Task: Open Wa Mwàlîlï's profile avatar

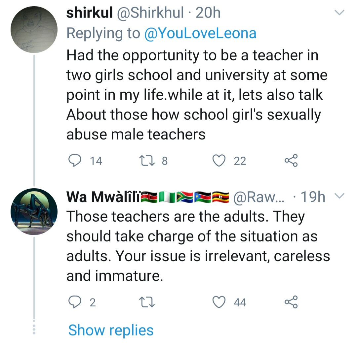Action: pyautogui.click(x=34, y=212)
